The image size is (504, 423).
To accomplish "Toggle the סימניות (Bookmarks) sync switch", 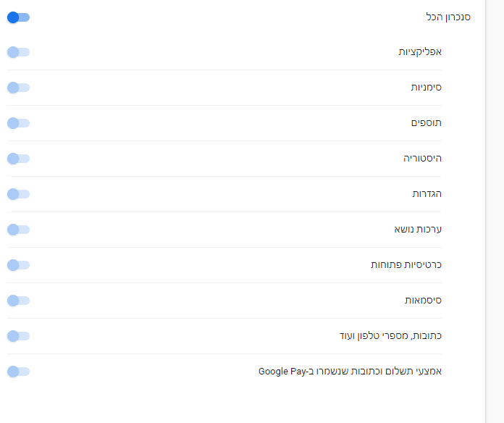I will 18,88.
